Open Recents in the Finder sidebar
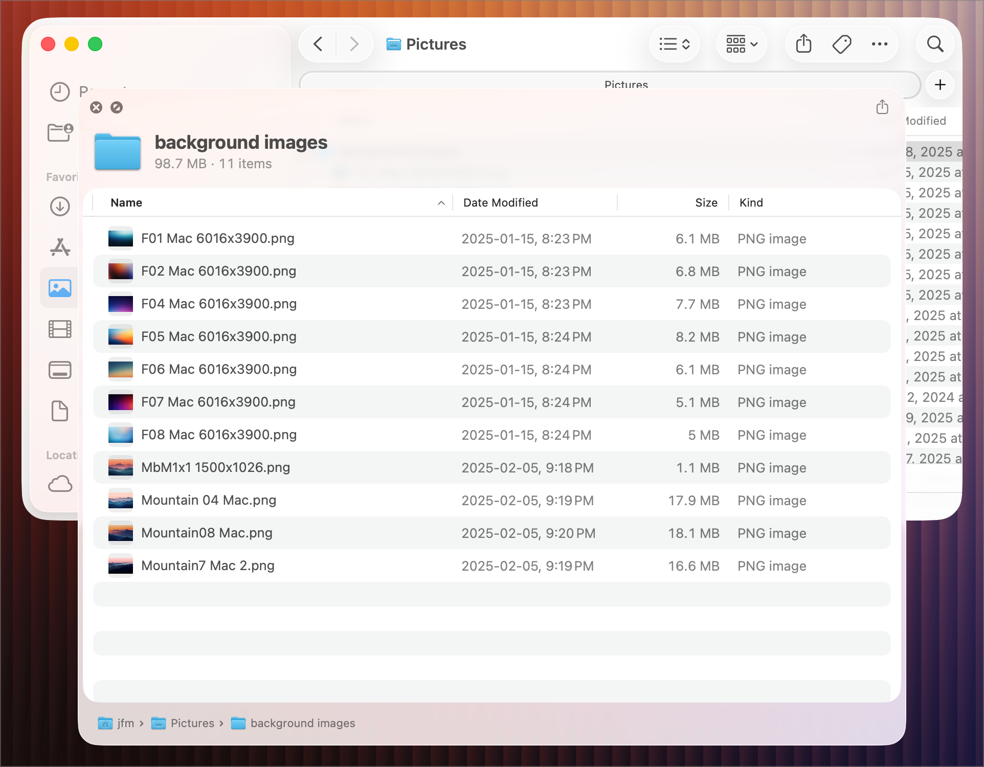Viewport: 984px width, 767px height. 60,92
